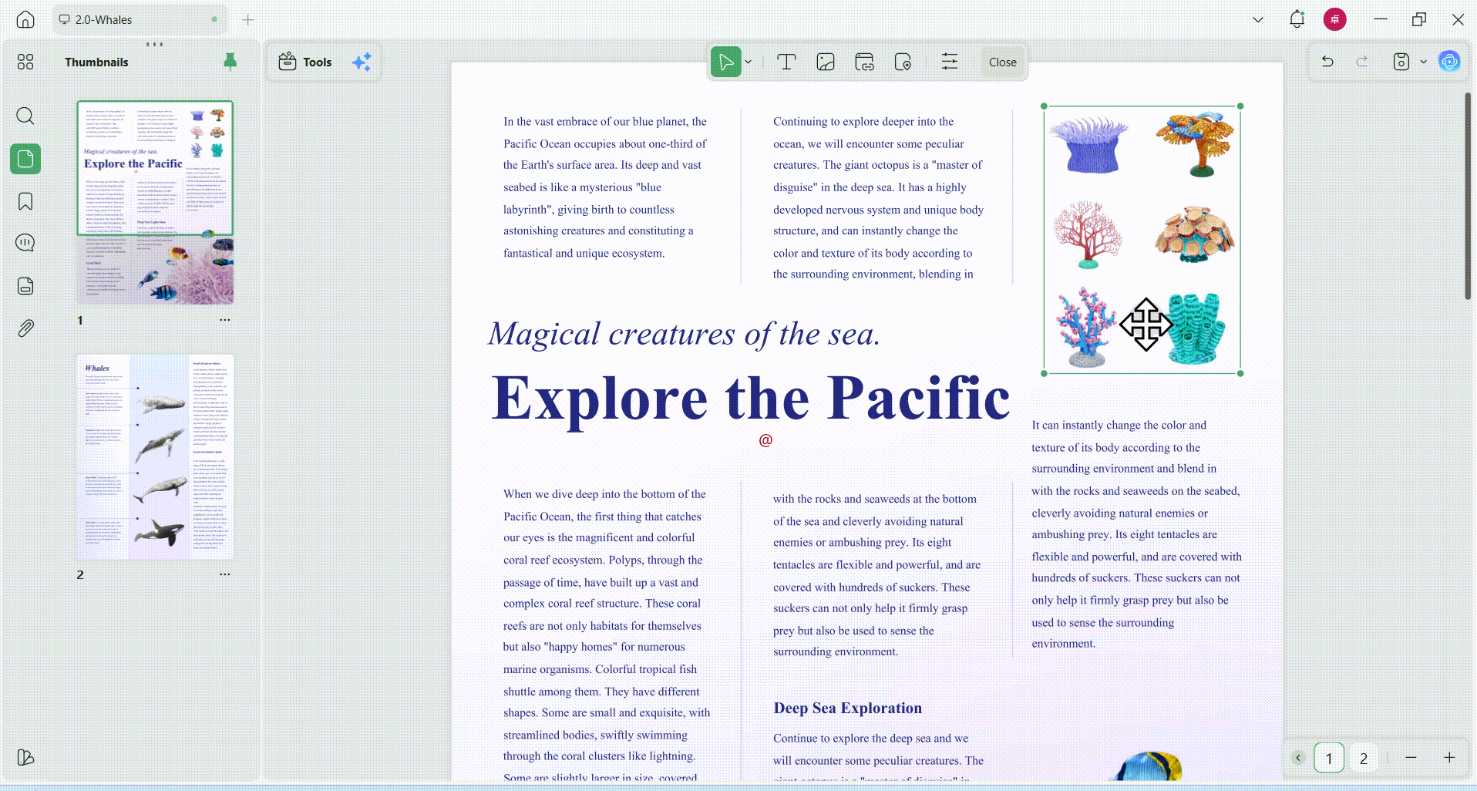1477x791 pixels.
Task: Open the grid overview sidebar icon
Action: (x=25, y=62)
